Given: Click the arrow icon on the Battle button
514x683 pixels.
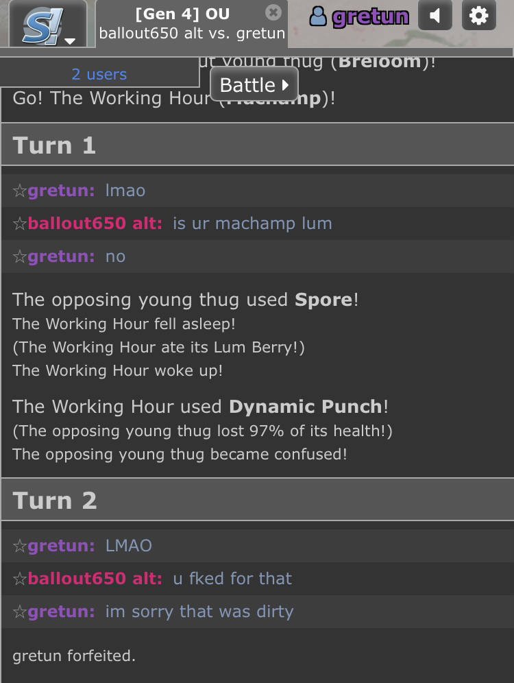Looking at the screenshot, I should tap(284, 84).
